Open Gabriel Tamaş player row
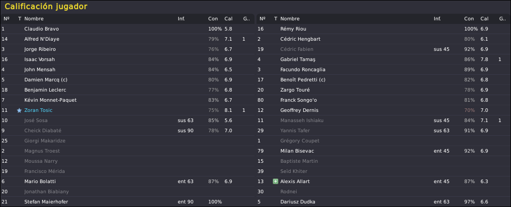The width and height of the screenshot is (511, 207). pos(384,59)
